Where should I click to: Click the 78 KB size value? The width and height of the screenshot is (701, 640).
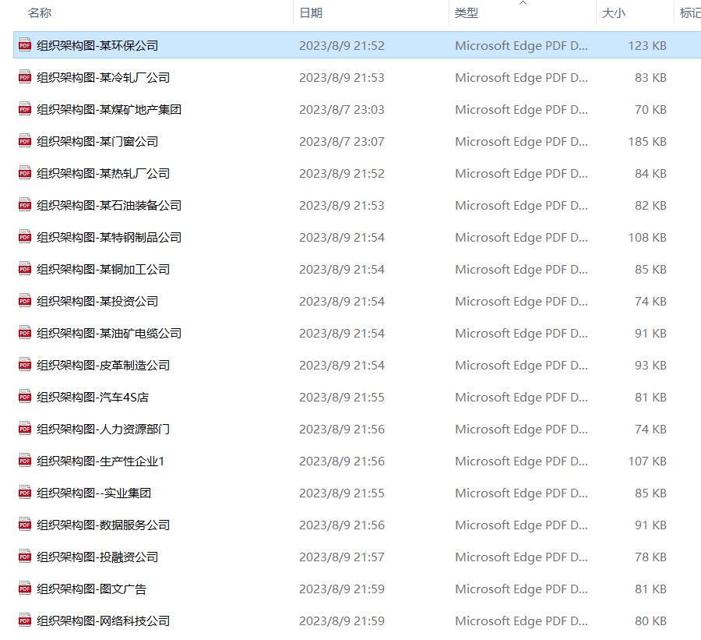click(650, 557)
